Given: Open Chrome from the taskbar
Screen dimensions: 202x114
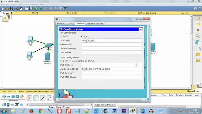Looking at the screenshot, I should (x=41, y=111).
